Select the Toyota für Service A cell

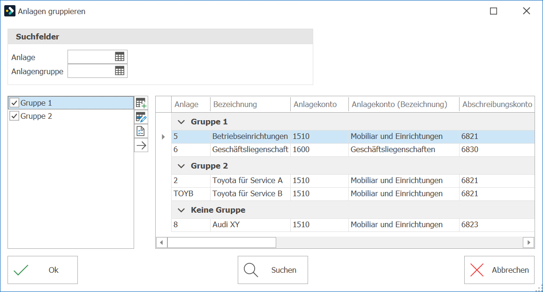[x=250, y=181]
